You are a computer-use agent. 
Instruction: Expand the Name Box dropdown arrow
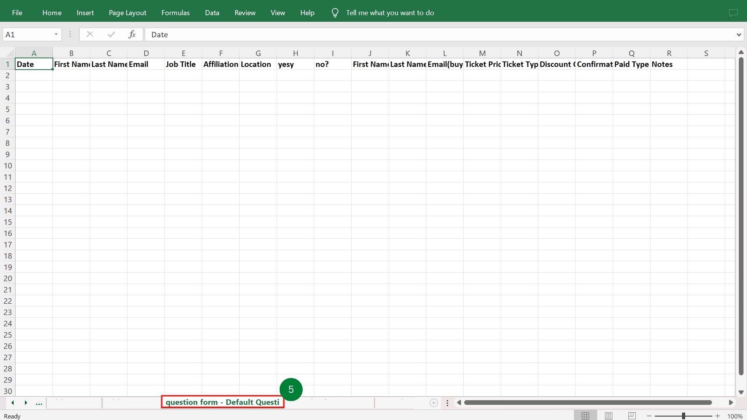[56, 35]
